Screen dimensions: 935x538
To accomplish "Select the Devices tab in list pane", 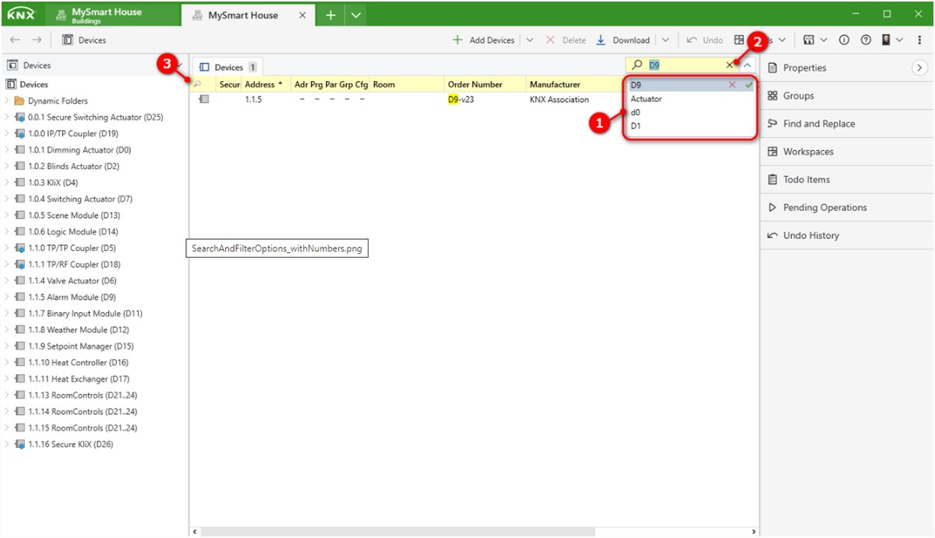I will [x=229, y=68].
